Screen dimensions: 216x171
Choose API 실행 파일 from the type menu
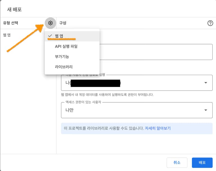(x=66, y=46)
